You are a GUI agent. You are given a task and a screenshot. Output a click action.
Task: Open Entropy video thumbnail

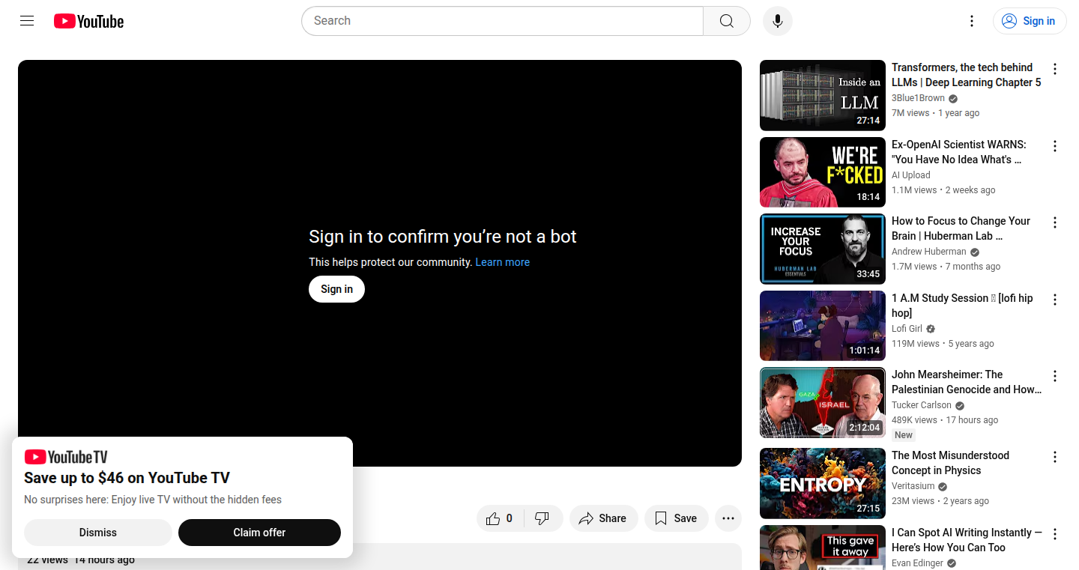823,483
